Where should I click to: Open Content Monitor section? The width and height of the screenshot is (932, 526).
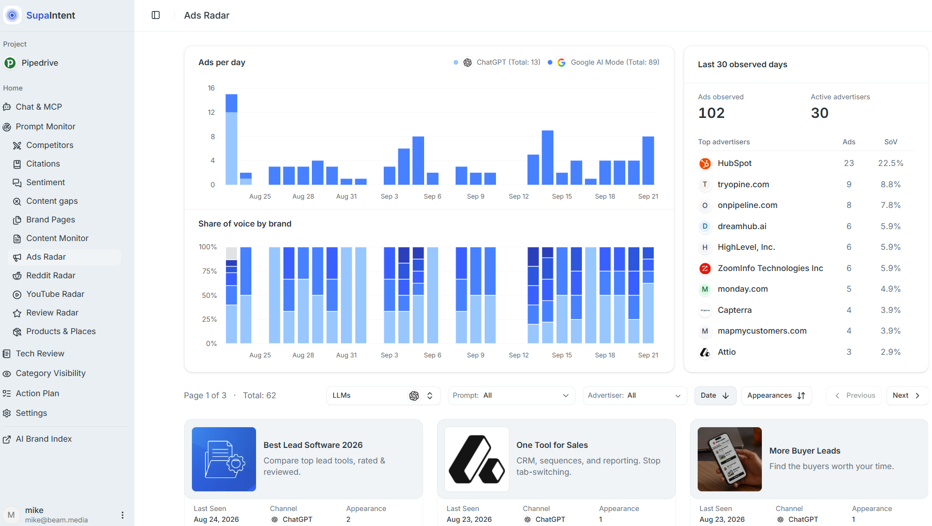(64, 238)
